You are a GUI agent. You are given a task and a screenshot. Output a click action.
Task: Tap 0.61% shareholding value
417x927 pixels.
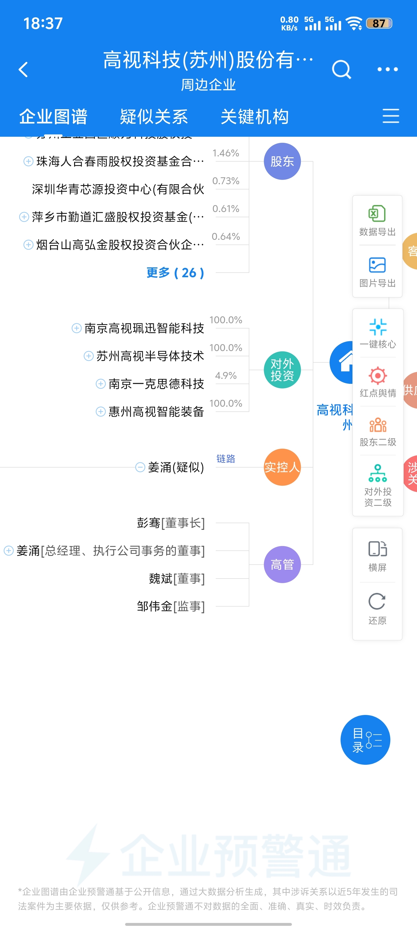coord(226,208)
